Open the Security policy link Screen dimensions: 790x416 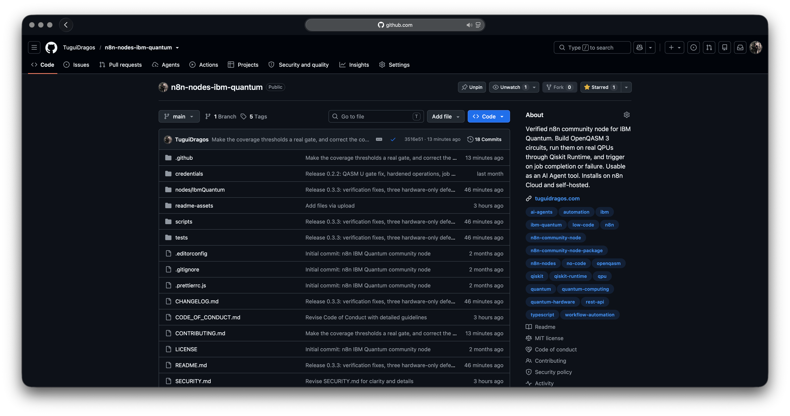553,372
